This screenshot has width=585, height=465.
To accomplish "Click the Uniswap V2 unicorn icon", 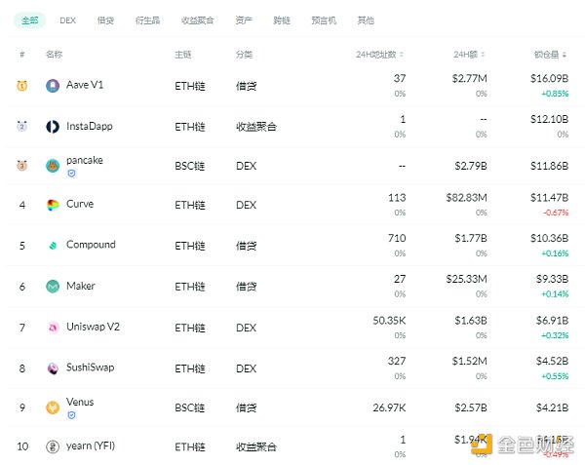I will 53,328.
